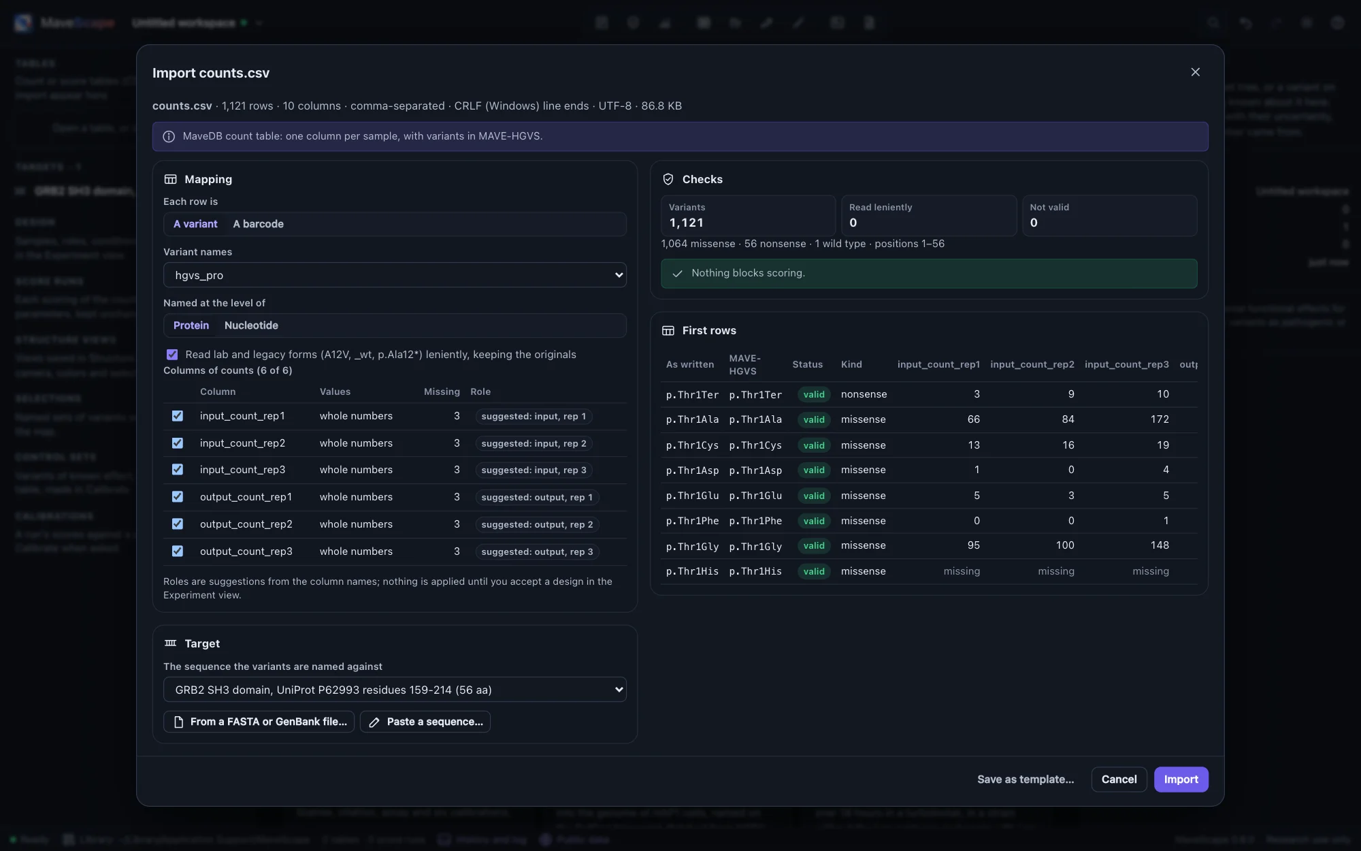Select the p.Thr1Cys row
Image resolution: width=1361 pixels, height=851 pixels.
pyautogui.click(x=929, y=445)
